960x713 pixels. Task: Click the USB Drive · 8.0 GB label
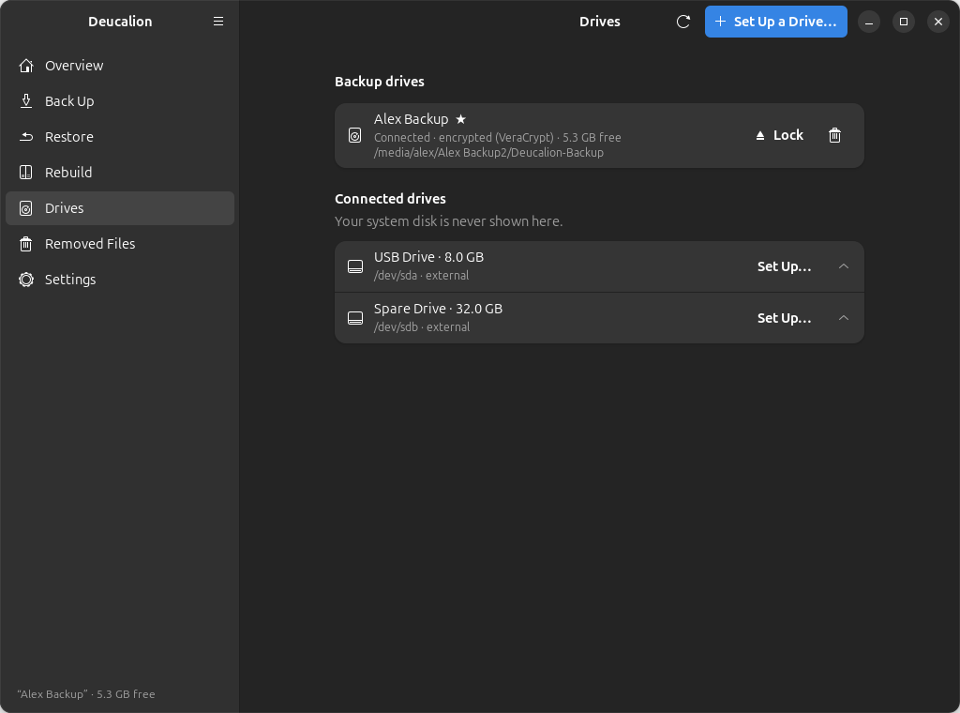[428, 257]
